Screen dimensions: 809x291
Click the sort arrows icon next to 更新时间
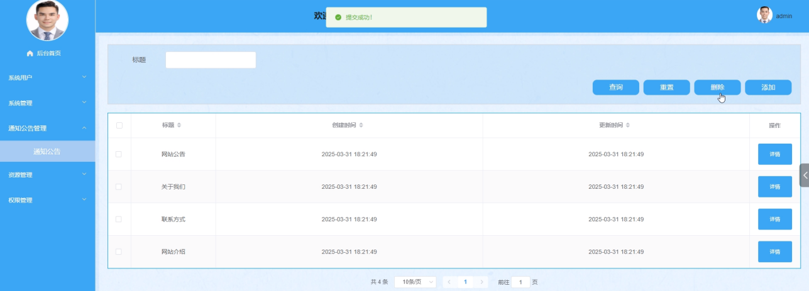(x=628, y=125)
